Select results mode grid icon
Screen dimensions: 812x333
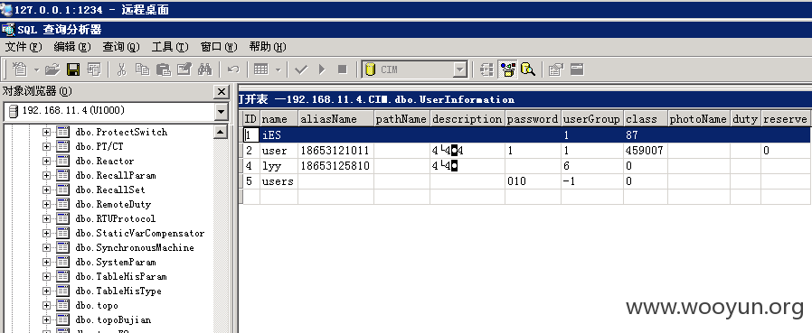(x=261, y=69)
